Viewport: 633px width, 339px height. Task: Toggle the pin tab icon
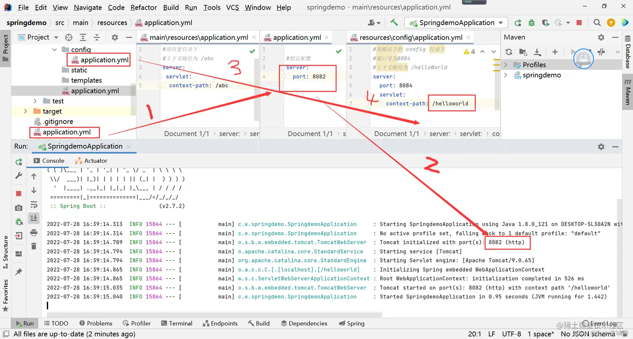pos(18,272)
